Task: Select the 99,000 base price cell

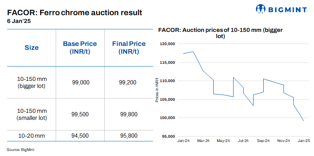Action: click(x=81, y=82)
